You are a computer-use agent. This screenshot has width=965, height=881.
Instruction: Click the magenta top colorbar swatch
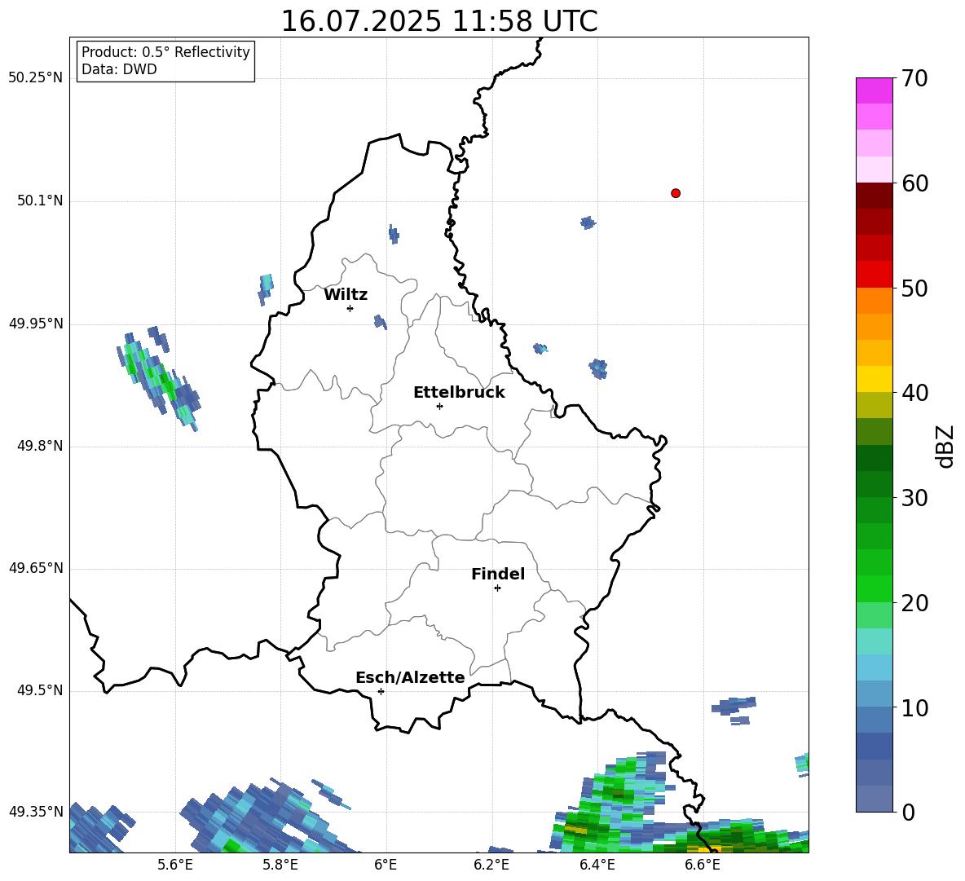tap(874, 90)
